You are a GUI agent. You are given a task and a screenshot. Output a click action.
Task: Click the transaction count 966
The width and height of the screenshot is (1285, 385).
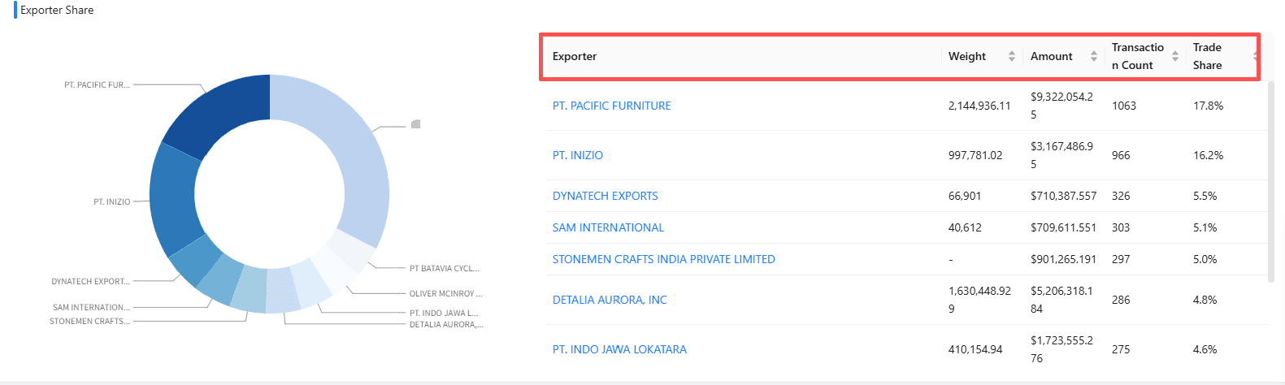[1121, 155]
